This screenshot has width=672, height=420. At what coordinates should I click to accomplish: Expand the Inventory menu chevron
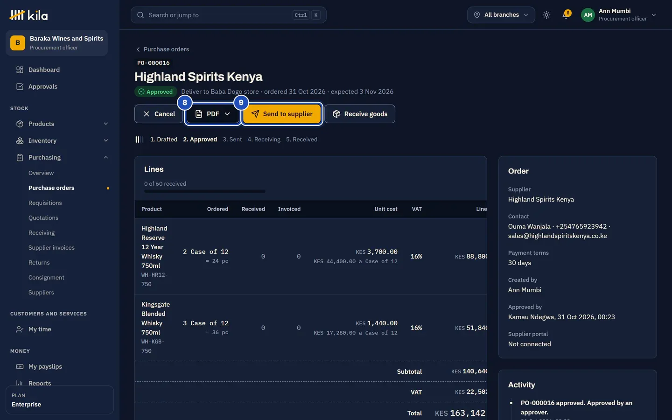click(106, 140)
